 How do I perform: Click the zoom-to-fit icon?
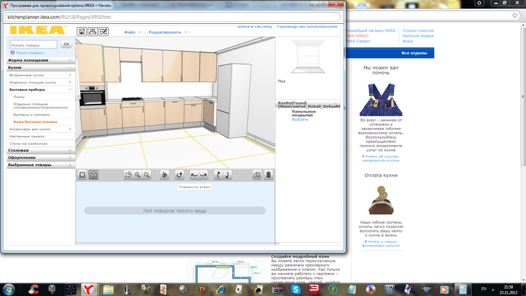(x=128, y=175)
